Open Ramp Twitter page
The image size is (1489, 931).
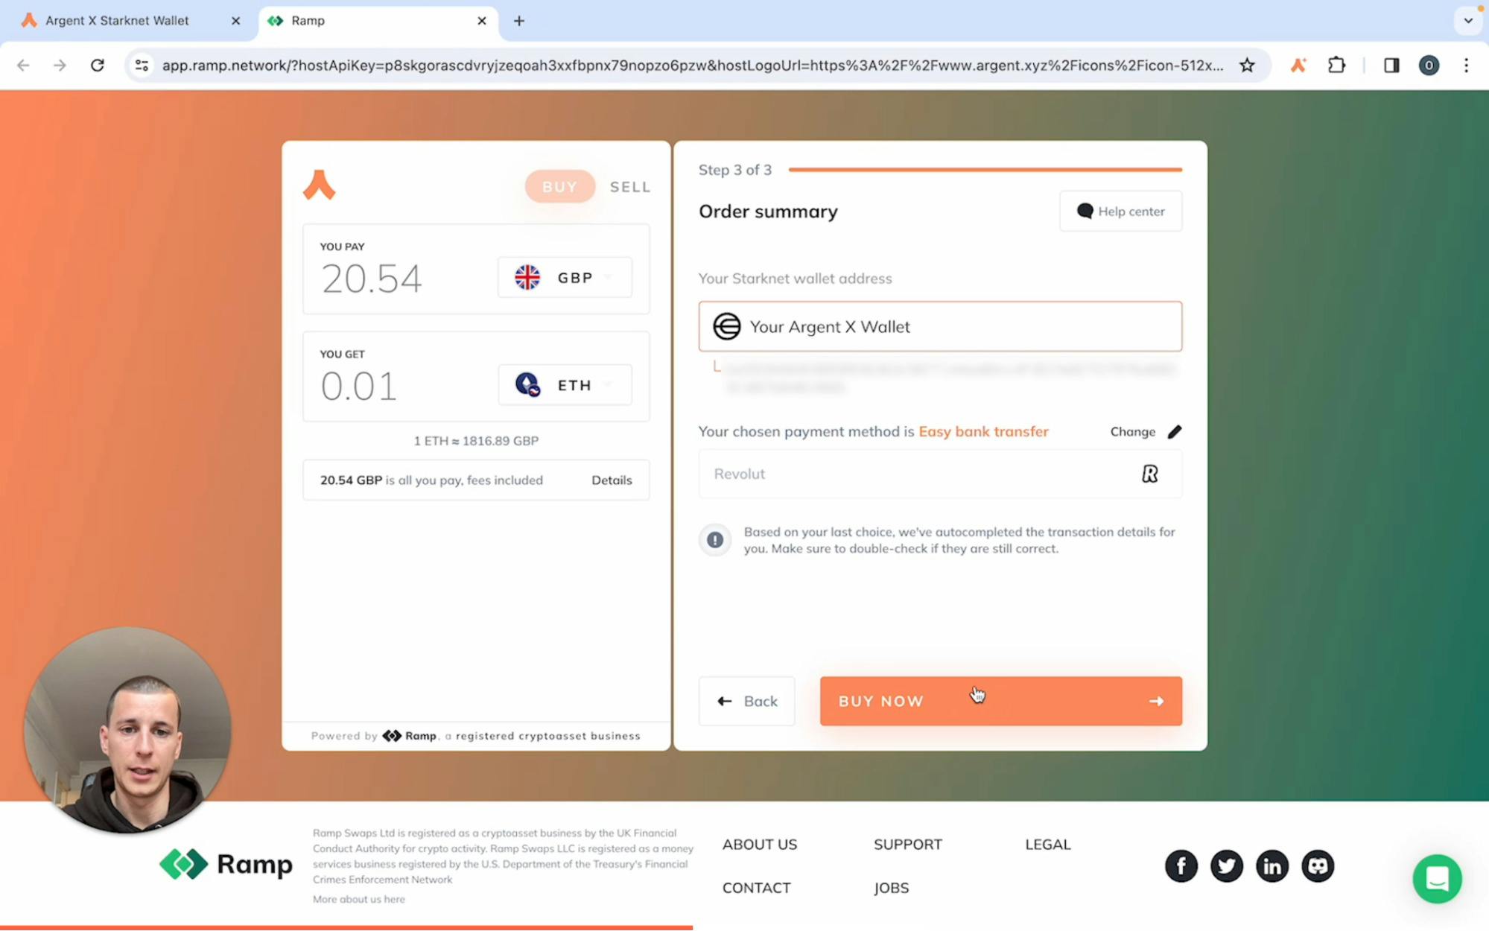1226,865
